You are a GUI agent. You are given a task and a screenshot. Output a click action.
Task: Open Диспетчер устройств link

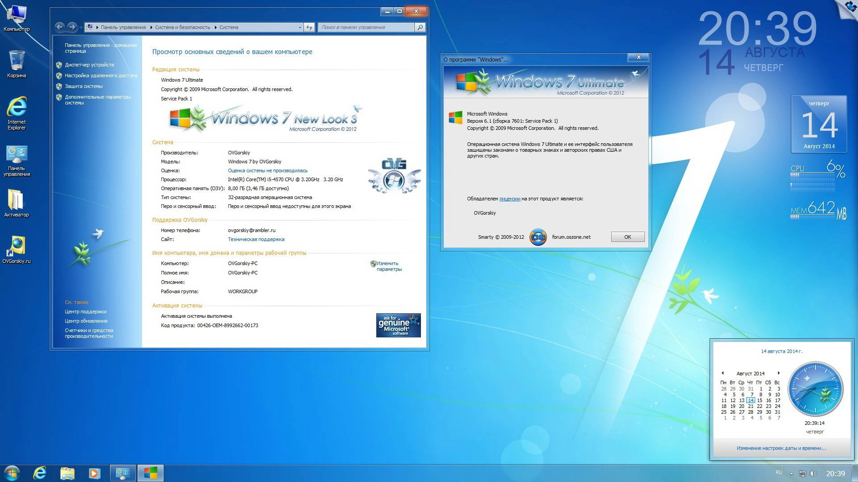click(x=89, y=65)
